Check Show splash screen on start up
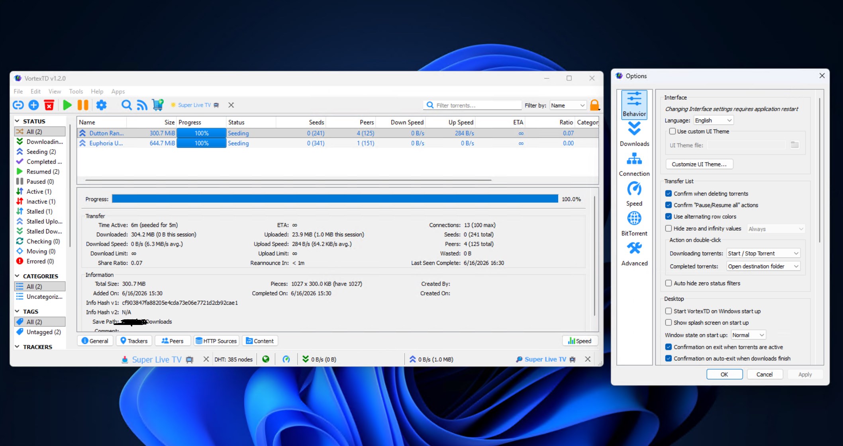 [669, 323]
